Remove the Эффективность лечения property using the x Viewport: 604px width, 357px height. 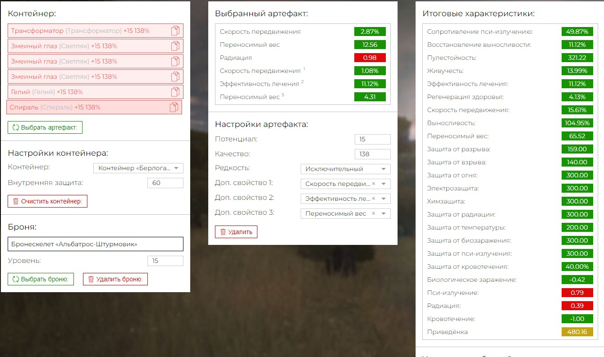click(373, 199)
